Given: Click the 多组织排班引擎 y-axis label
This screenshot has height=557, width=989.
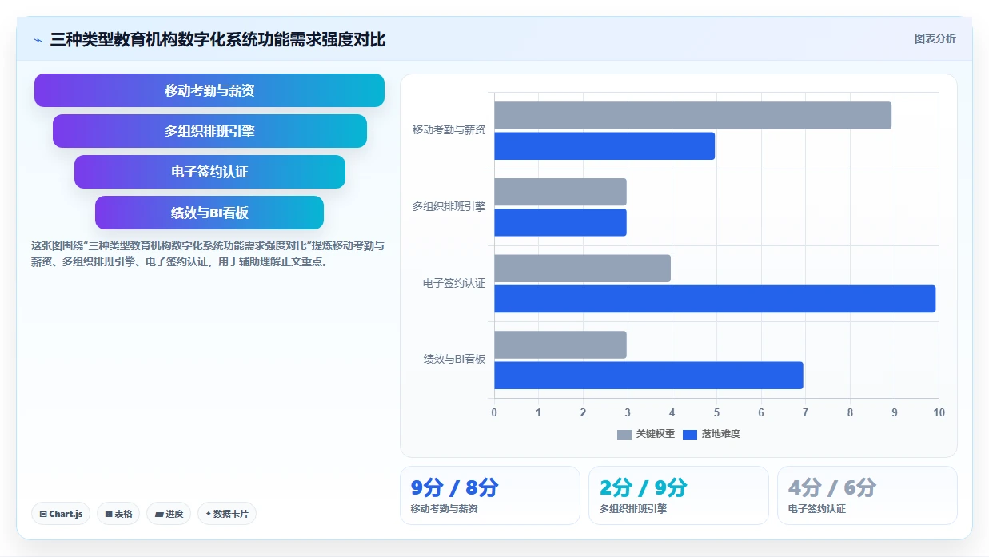Looking at the screenshot, I should (449, 207).
